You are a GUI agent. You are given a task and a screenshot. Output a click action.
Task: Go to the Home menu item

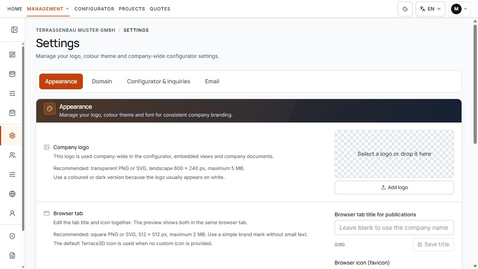coord(15,9)
